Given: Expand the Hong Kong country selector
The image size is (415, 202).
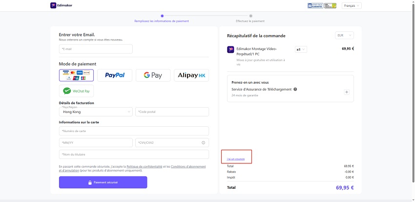Looking at the screenshot, I should point(96,112).
